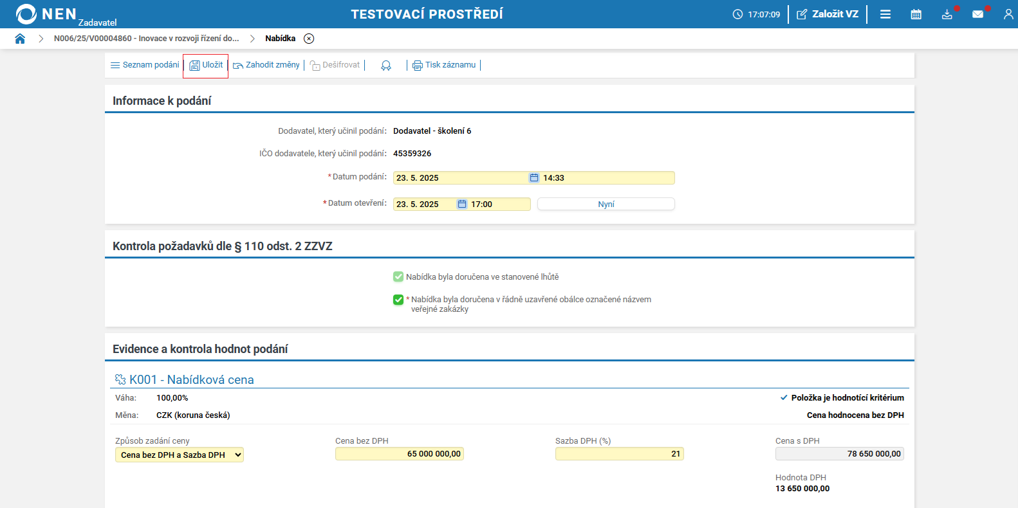1018x508 pixels.
Task: Click the Datum otevření time 17:00
Action: click(499, 204)
